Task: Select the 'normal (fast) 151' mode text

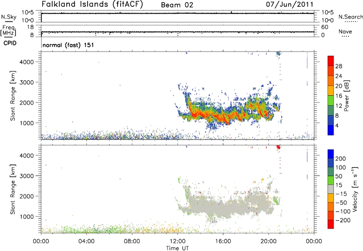Action: tap(69, 45)
